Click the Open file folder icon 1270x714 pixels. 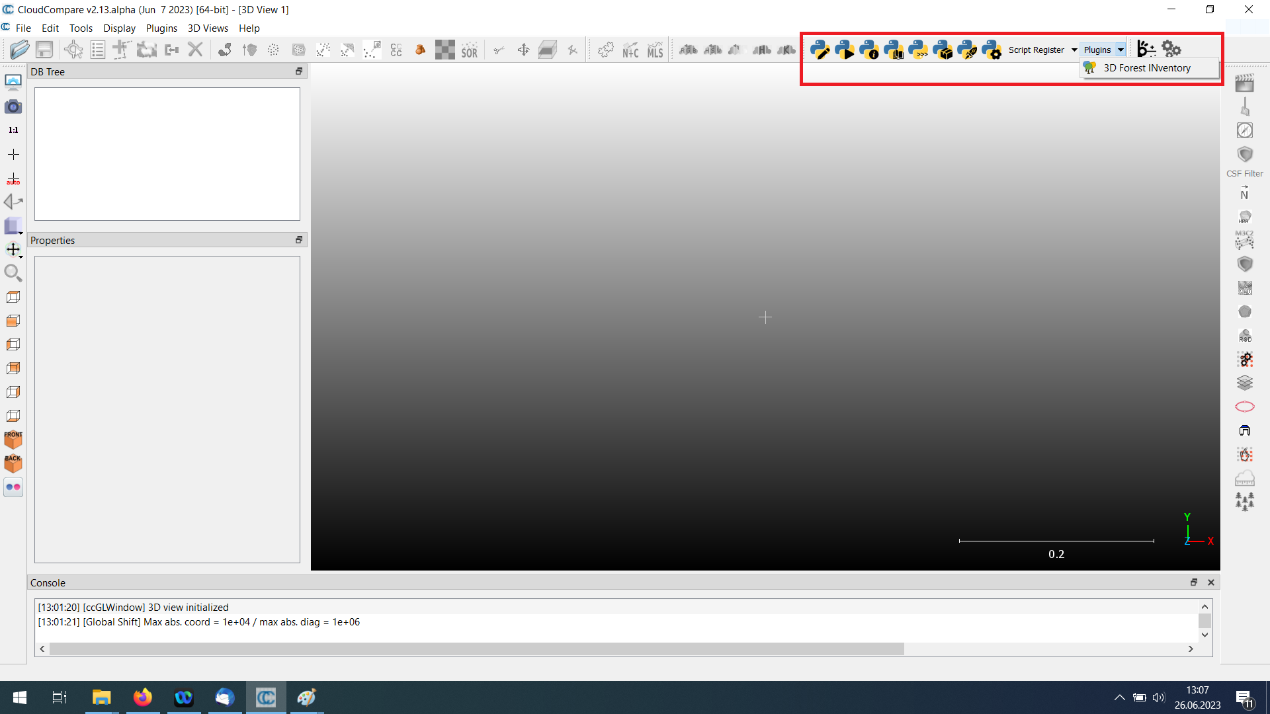[x=19, y=50]
